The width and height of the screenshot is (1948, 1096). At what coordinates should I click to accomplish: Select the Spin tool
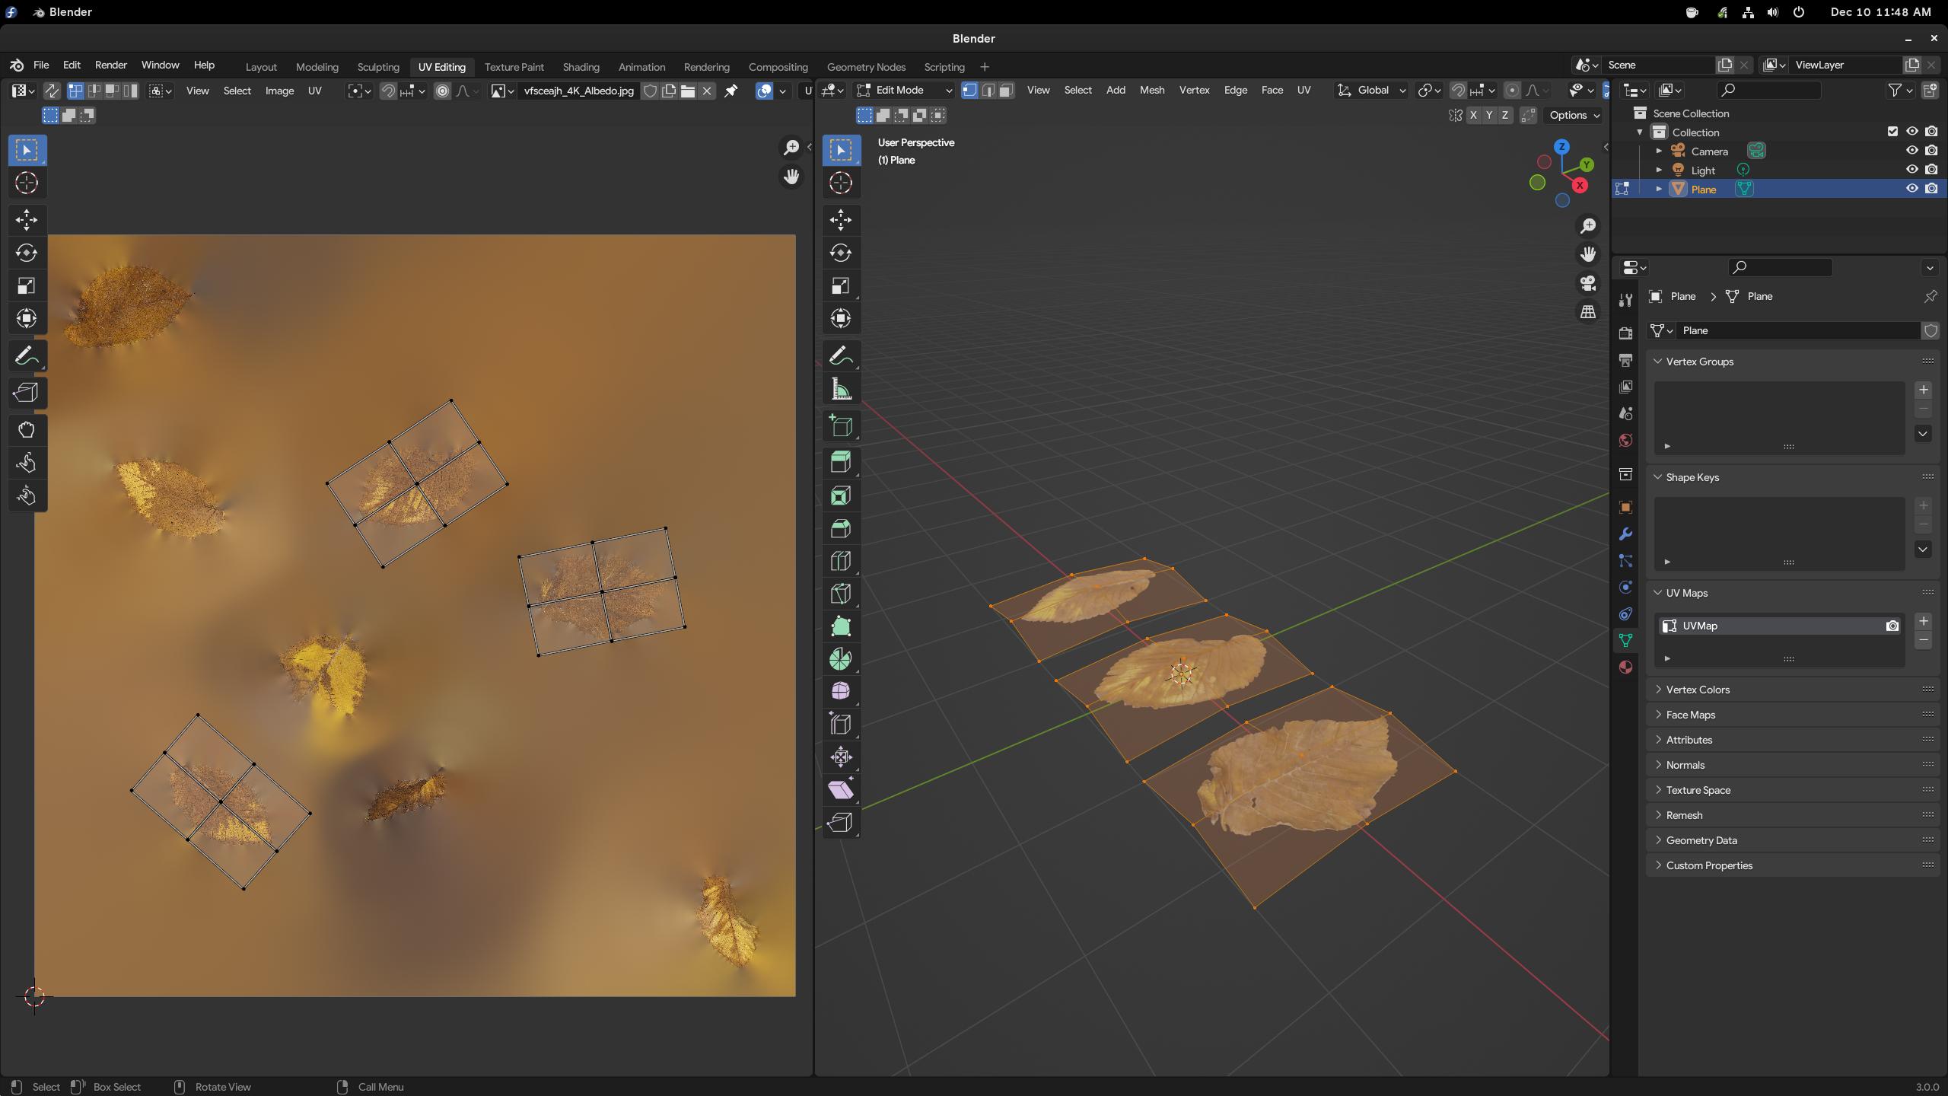pos(841,659)
